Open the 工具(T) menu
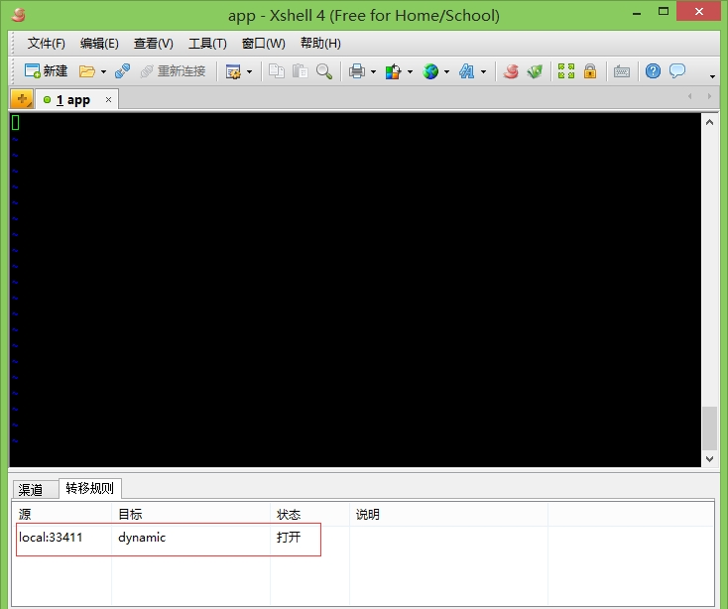728x609 pixels. click(207, 44)
